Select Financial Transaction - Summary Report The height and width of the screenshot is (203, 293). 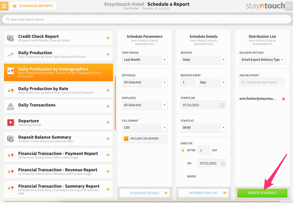click(59, 189)
